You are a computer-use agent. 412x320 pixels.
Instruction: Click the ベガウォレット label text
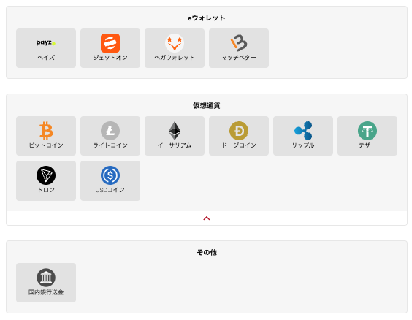pos(175,58)
